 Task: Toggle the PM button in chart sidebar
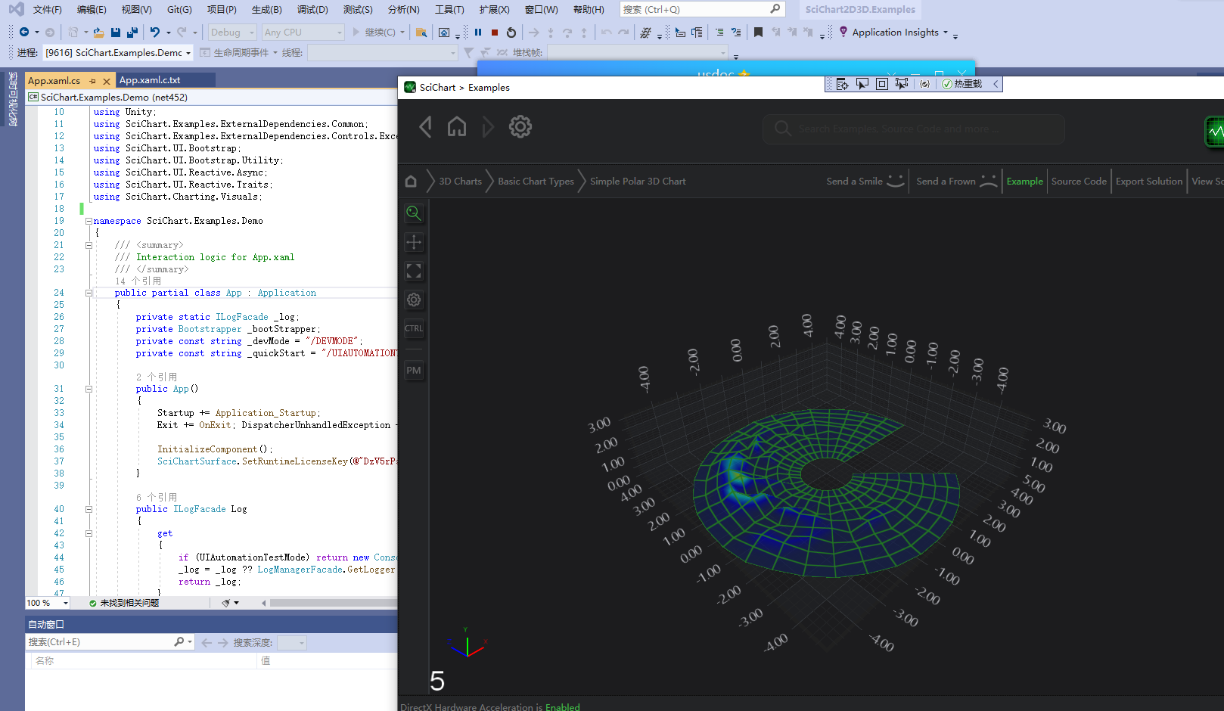point(414,371)
